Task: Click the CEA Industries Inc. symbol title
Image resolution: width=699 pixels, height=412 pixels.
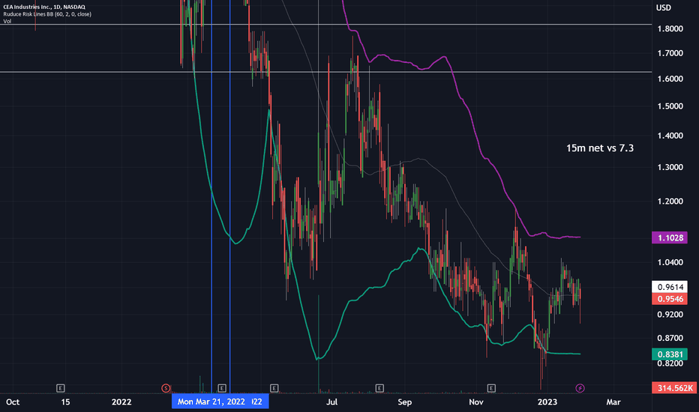Action: [44, 7]
